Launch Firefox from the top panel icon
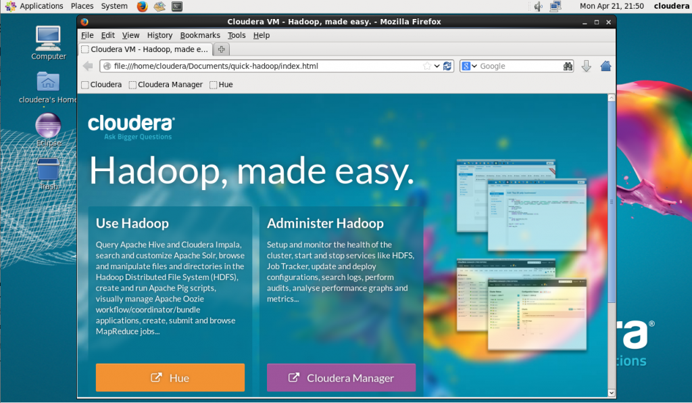 142,6
